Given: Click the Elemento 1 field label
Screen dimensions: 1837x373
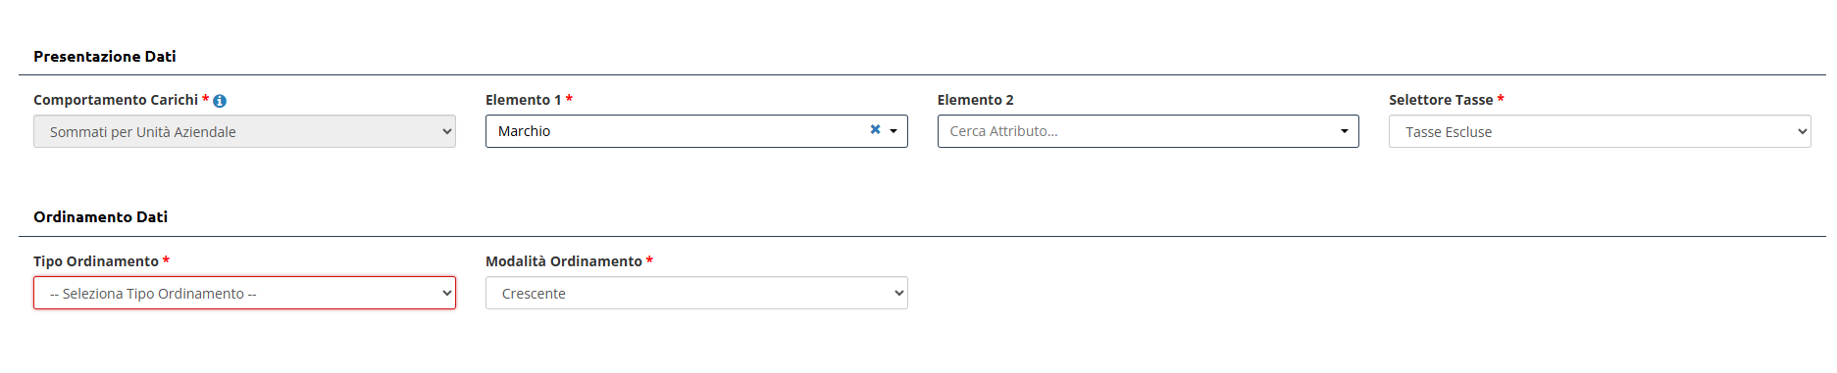Looking at the screenshot, I should tap(524, 100).
